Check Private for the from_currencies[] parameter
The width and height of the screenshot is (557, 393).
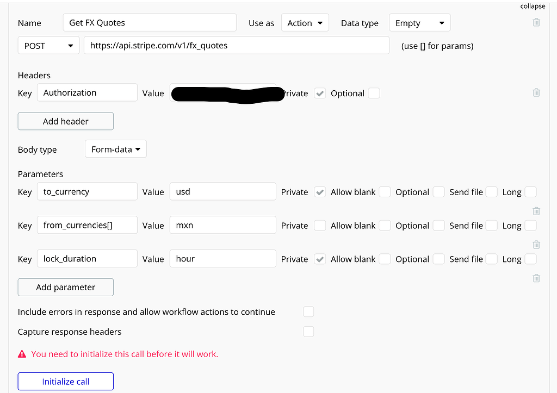pyautogui.click(x=320, y=225)
